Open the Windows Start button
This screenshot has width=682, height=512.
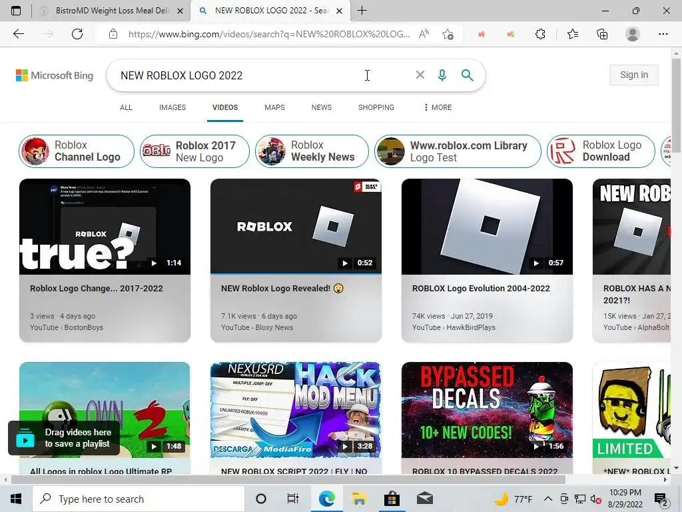pyautogui.click(x=16, y=499)
